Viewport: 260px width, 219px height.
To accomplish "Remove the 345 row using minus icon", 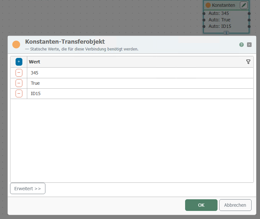I will tap(19, 73).
